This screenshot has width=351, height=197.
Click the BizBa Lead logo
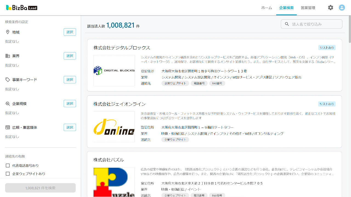click(22, 8)
